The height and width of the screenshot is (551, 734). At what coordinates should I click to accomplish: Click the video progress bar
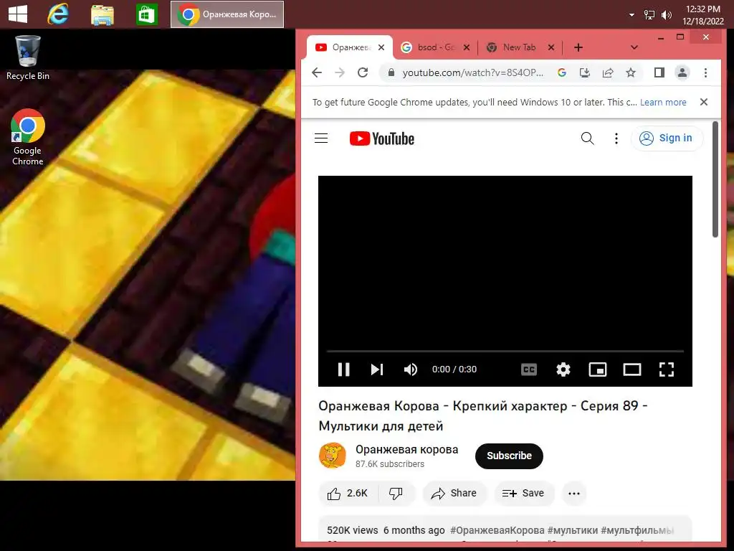click(x=505, y=350)
